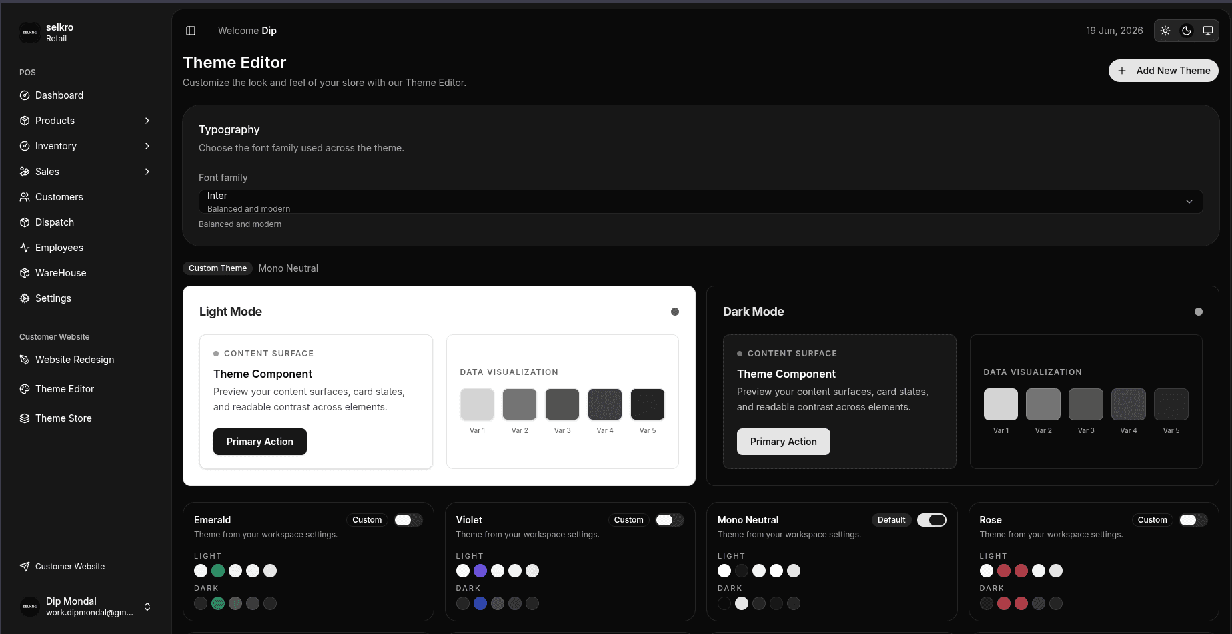Image resolution: width=1232 pixels, height=634 pixels.
Task: Click the Custom badge on Rose card
Action: pos(1153,520)
